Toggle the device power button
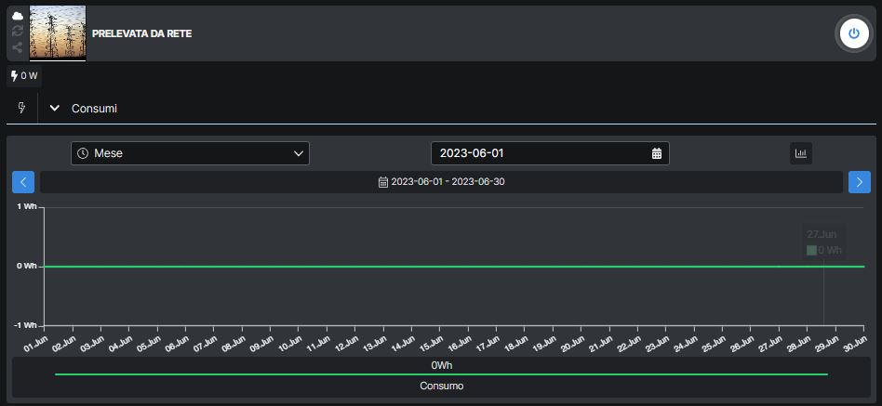Screen dimensions: 882x406 [x=854, y=33]
